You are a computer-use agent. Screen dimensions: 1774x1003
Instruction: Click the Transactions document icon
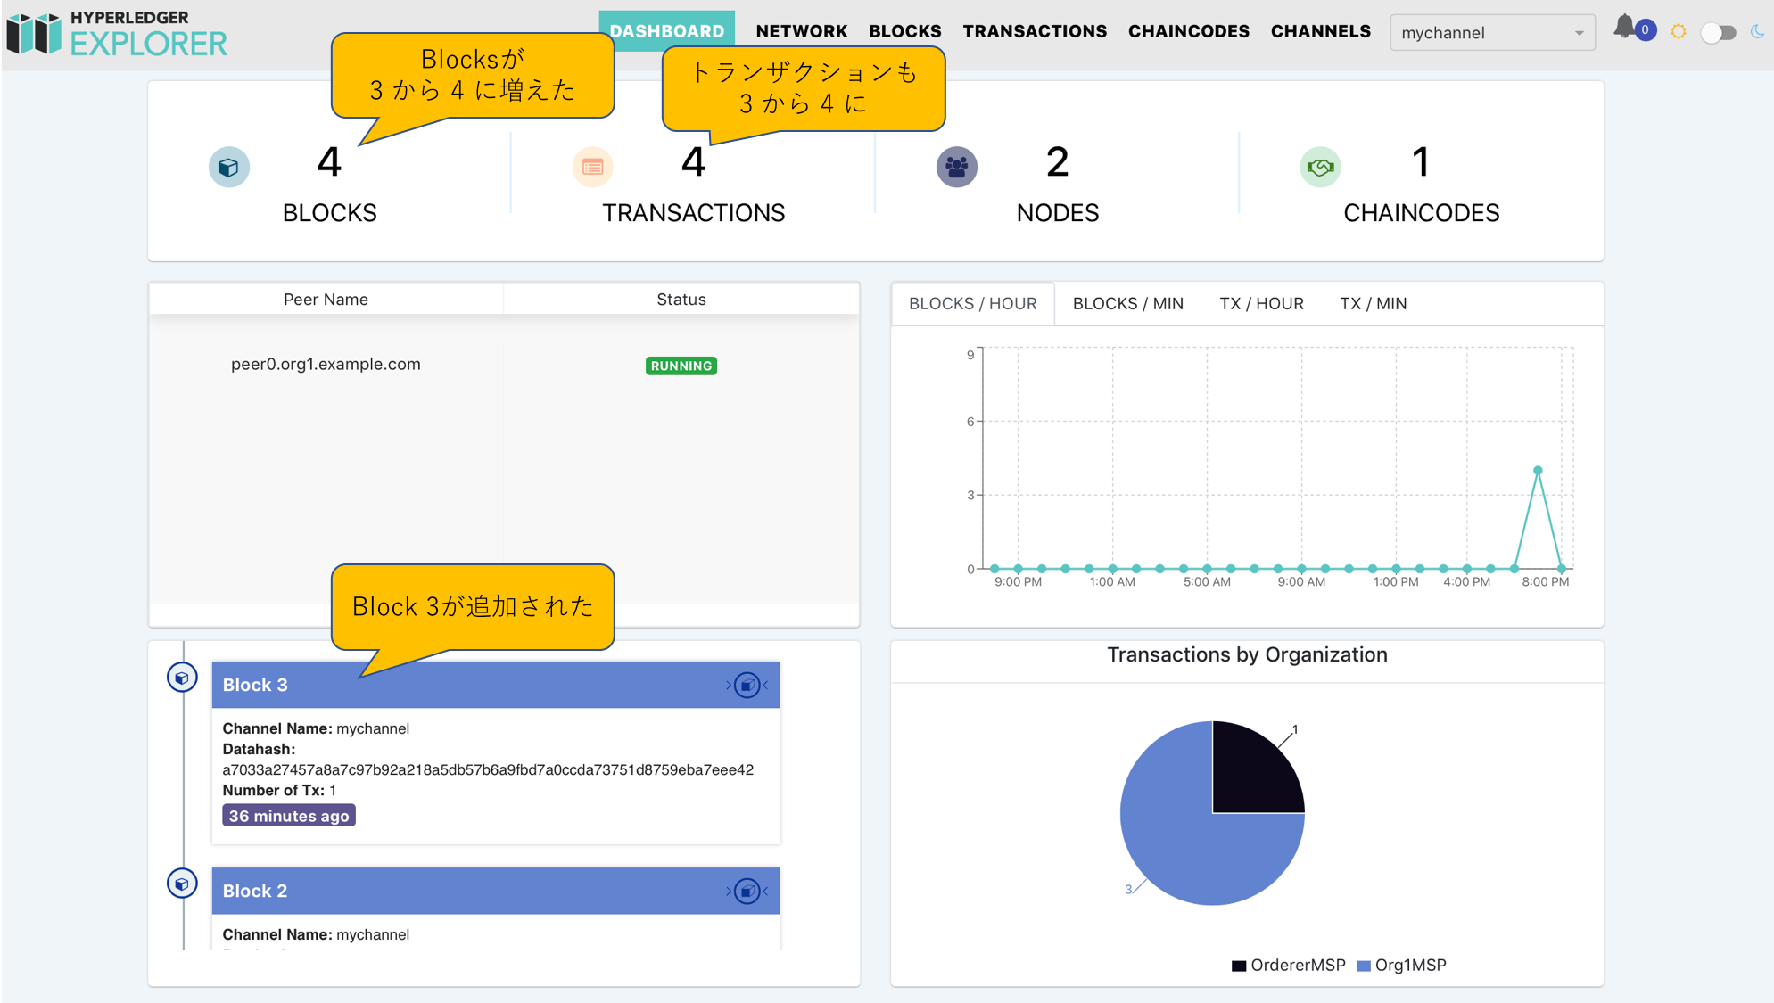point(593,167)
